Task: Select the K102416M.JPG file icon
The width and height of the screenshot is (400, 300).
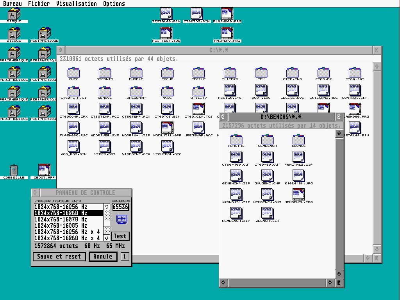Action: [298, 176]
